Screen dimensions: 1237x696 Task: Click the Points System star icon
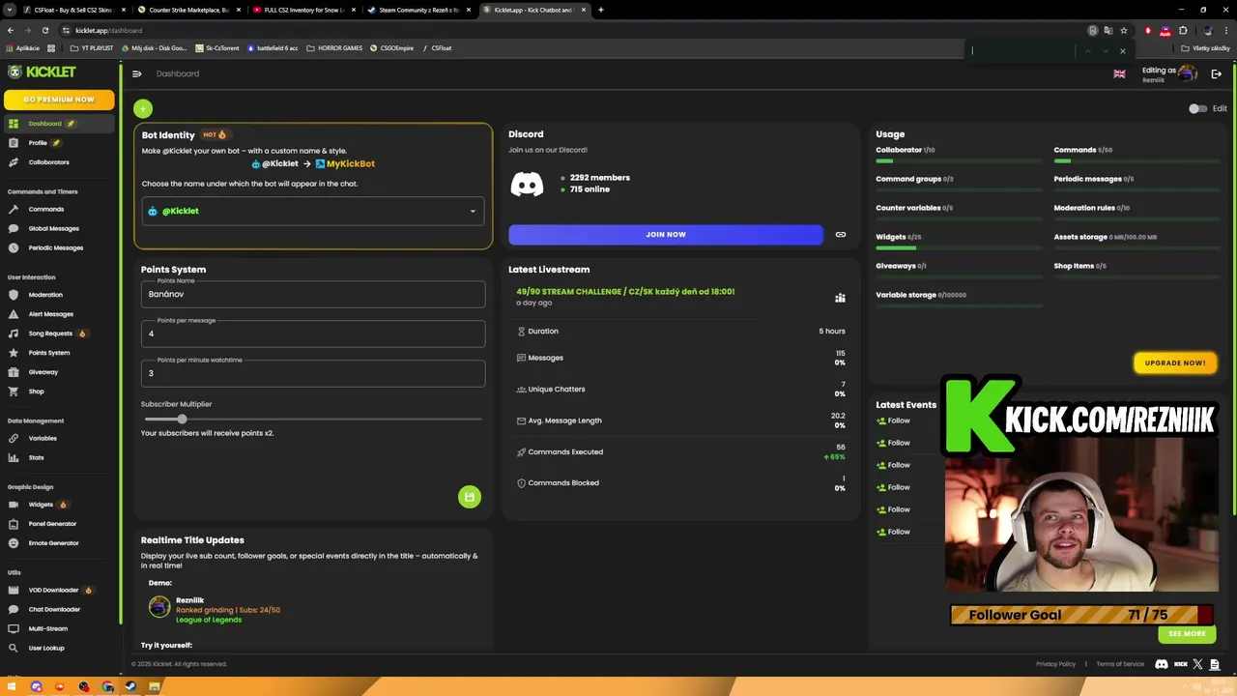click(x=14, y=353)
